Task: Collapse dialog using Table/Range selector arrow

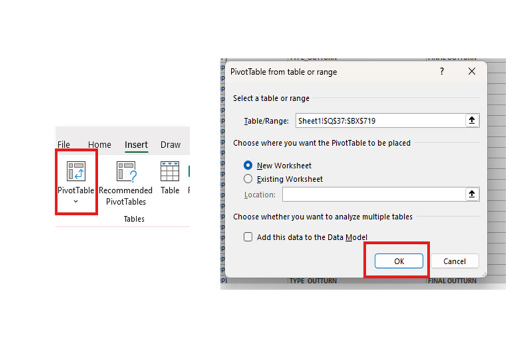Action: coord(472,120)
